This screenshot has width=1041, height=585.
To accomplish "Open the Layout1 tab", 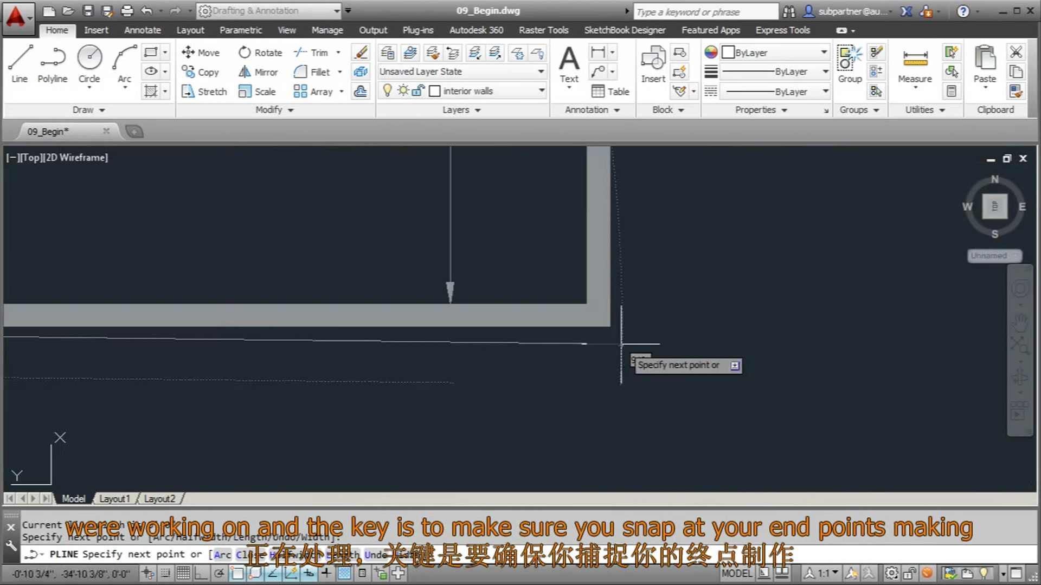I will pos(114,498).
